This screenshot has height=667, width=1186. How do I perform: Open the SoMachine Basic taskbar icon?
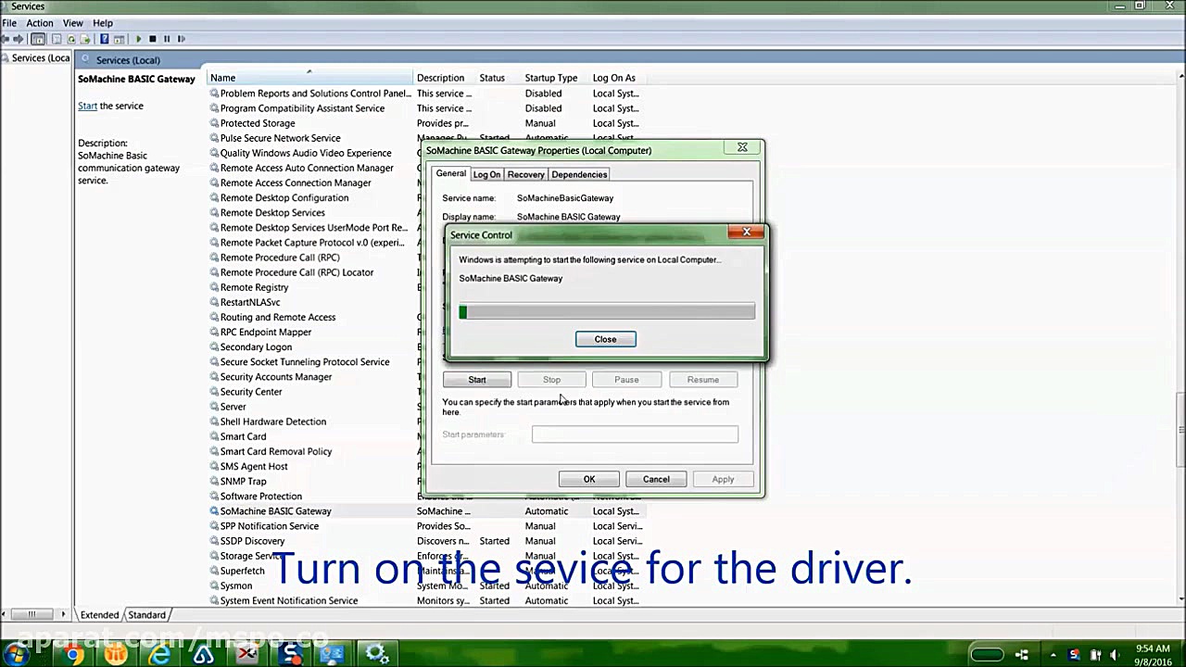(292, 654)
